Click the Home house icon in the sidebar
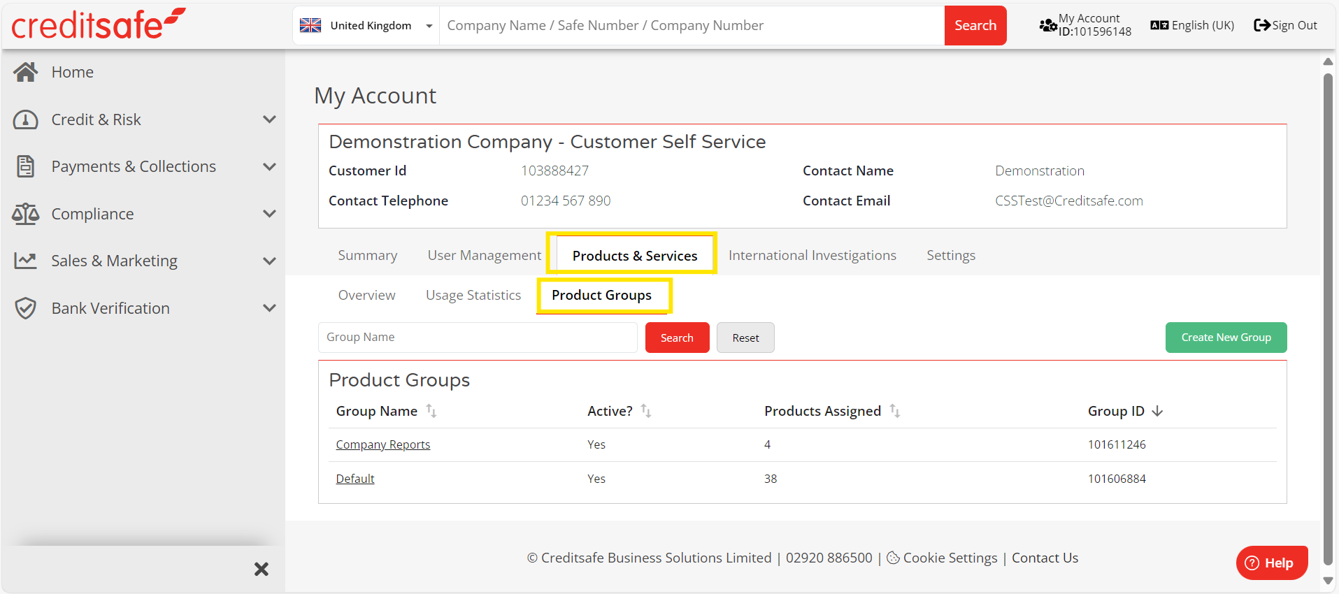Screen dimensions: 1339x594 pyautogui.click(x=26, y=72)
